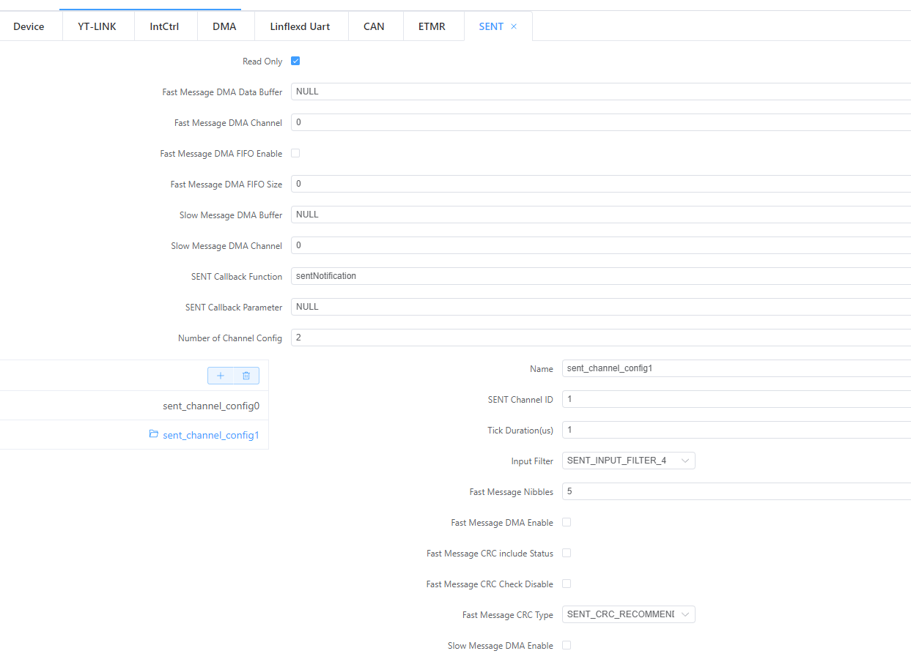Screen dimensions: 911x659
Task: Tick the channel's Fast Message DMA Enable checkbox
Action: [567, 522]
